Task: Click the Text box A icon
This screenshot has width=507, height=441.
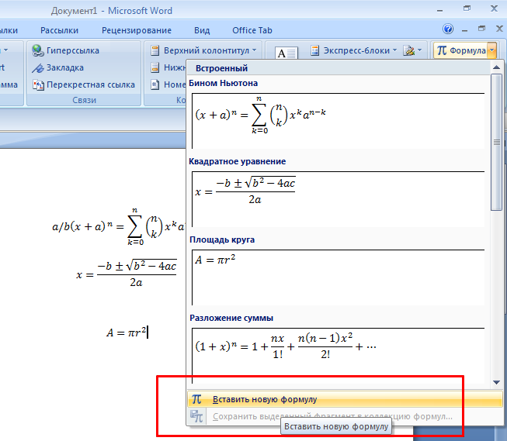Action: pos(286,53)
